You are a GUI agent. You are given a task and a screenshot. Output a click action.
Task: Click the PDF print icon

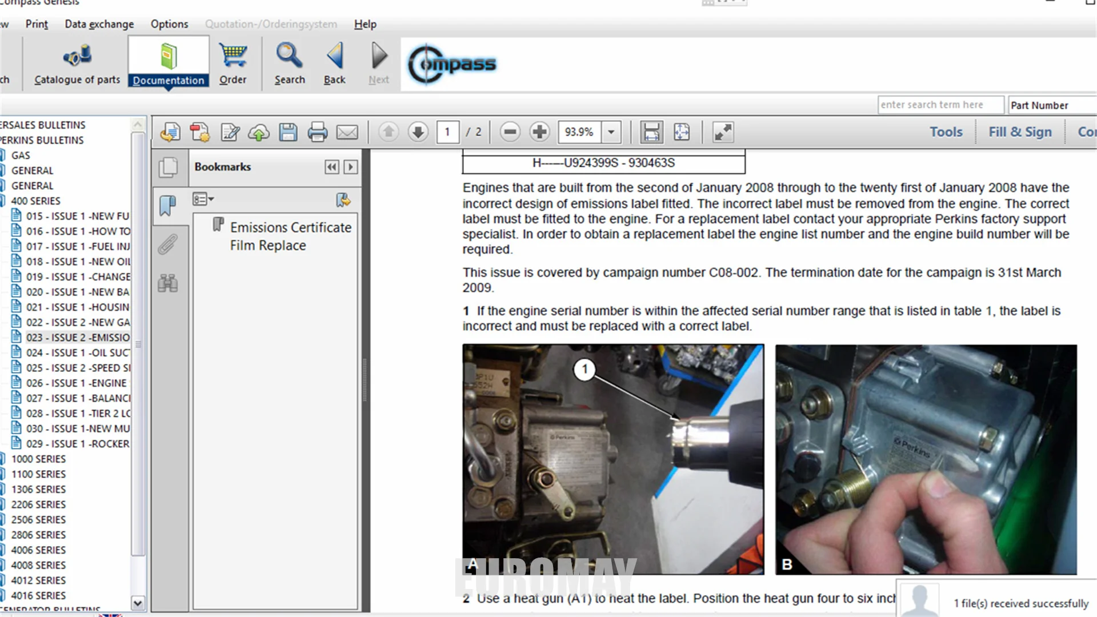[318, 133]
